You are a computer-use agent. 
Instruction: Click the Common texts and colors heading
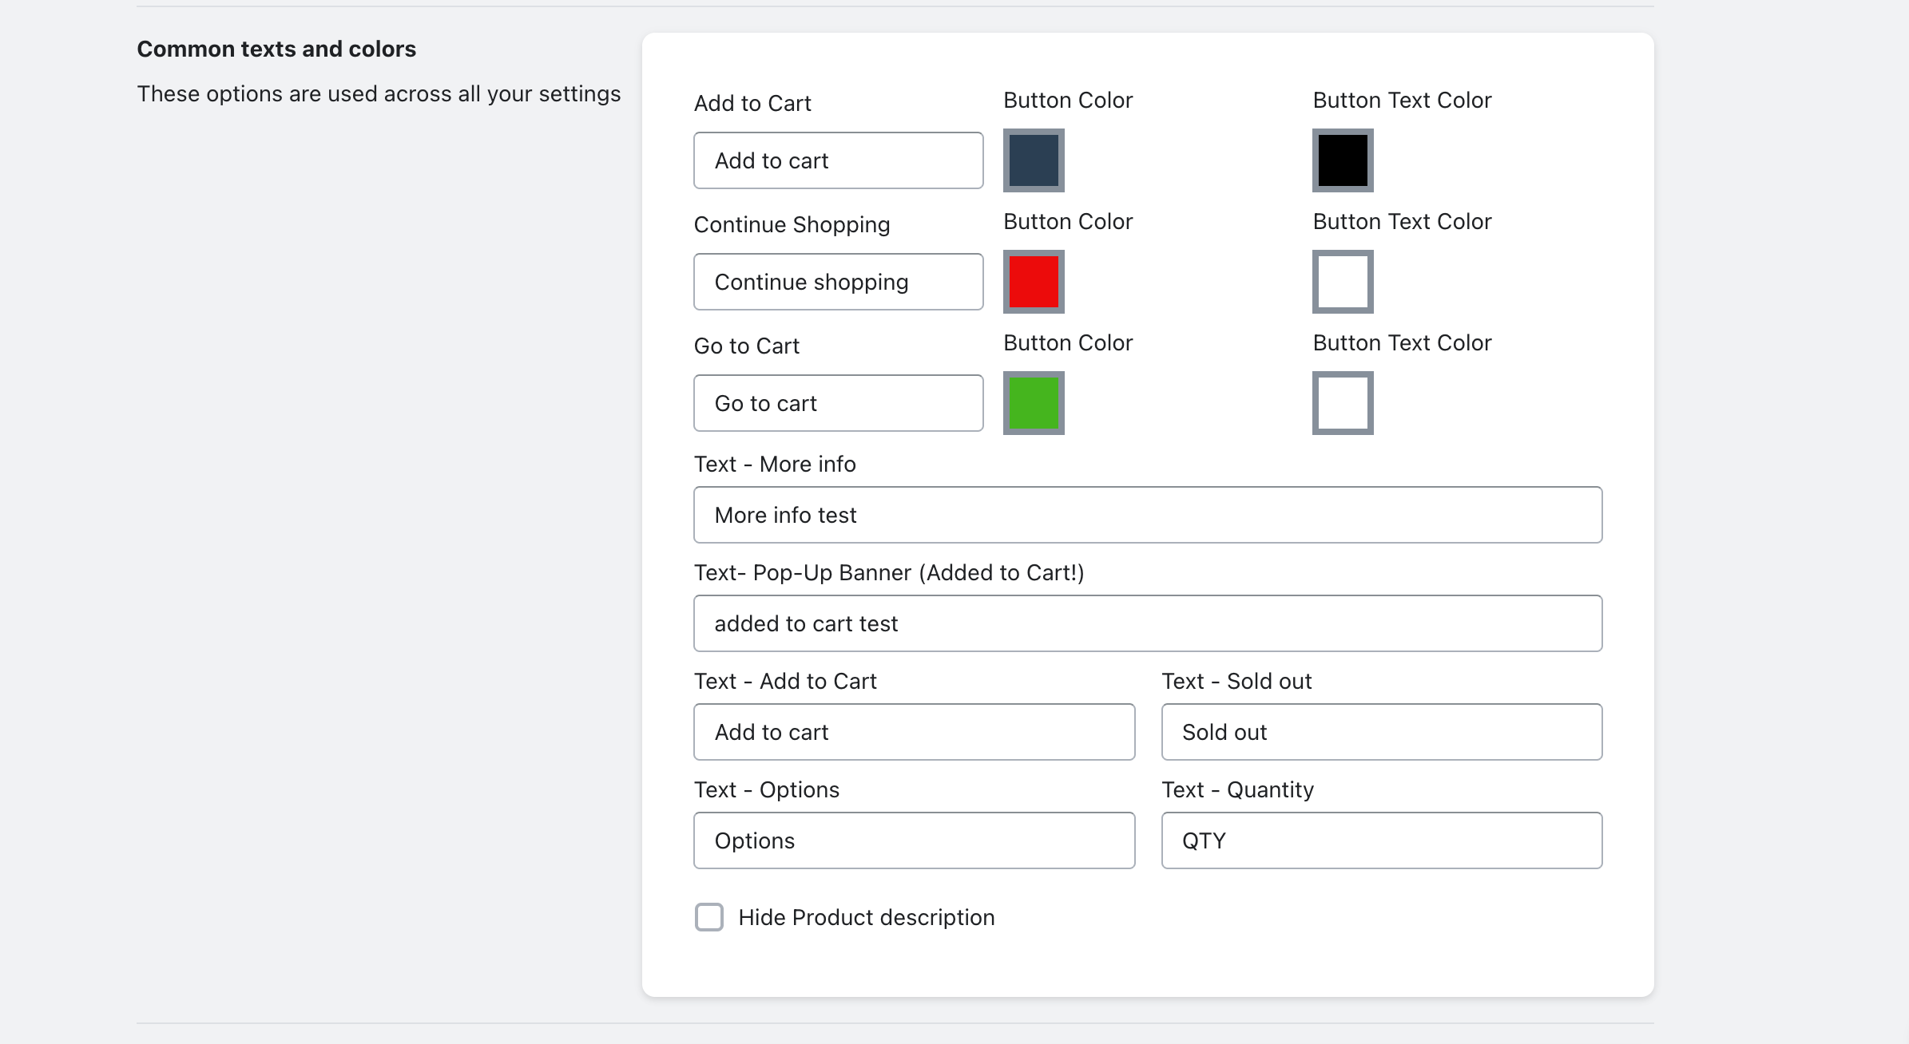point(276,49)
